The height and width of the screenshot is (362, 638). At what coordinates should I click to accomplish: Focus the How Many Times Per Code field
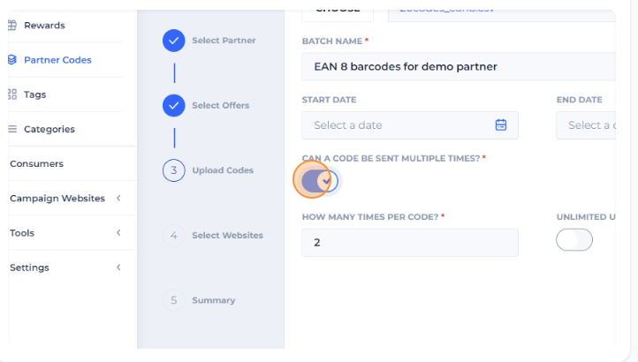point(409,242)
